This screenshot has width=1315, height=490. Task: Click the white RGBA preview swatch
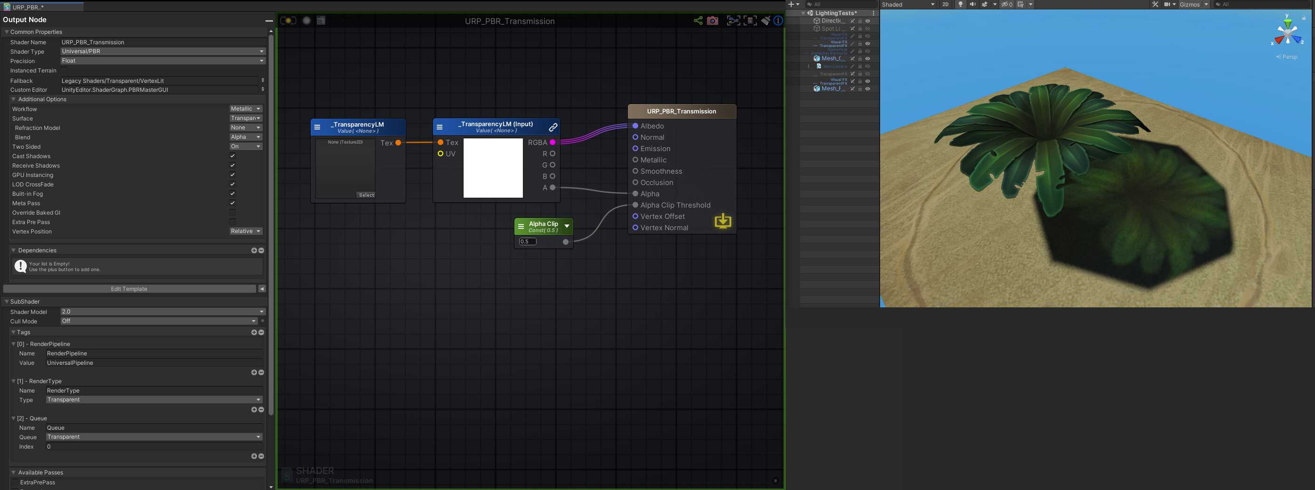[x=493, y=168]
